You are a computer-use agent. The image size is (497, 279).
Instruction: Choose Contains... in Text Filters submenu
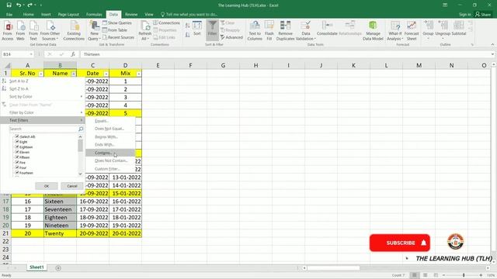click(x=110, y=153)
